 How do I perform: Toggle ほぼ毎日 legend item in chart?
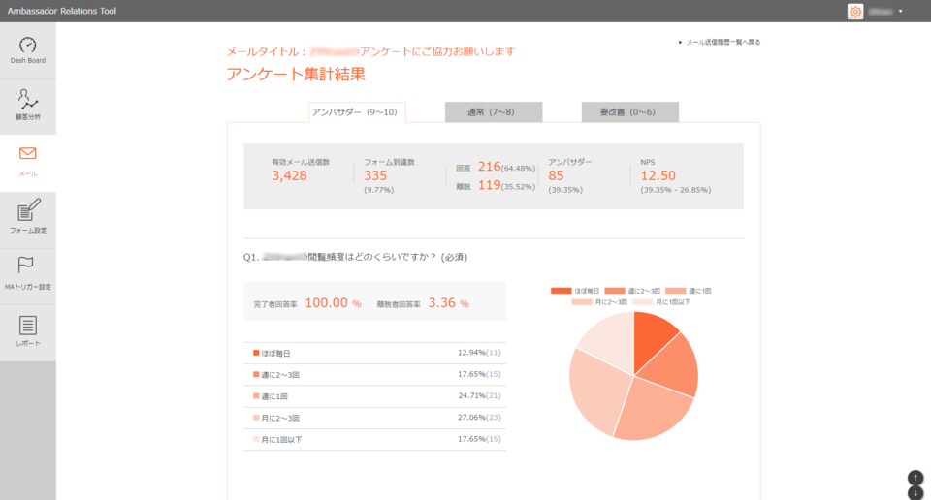(x=575, y=291)
